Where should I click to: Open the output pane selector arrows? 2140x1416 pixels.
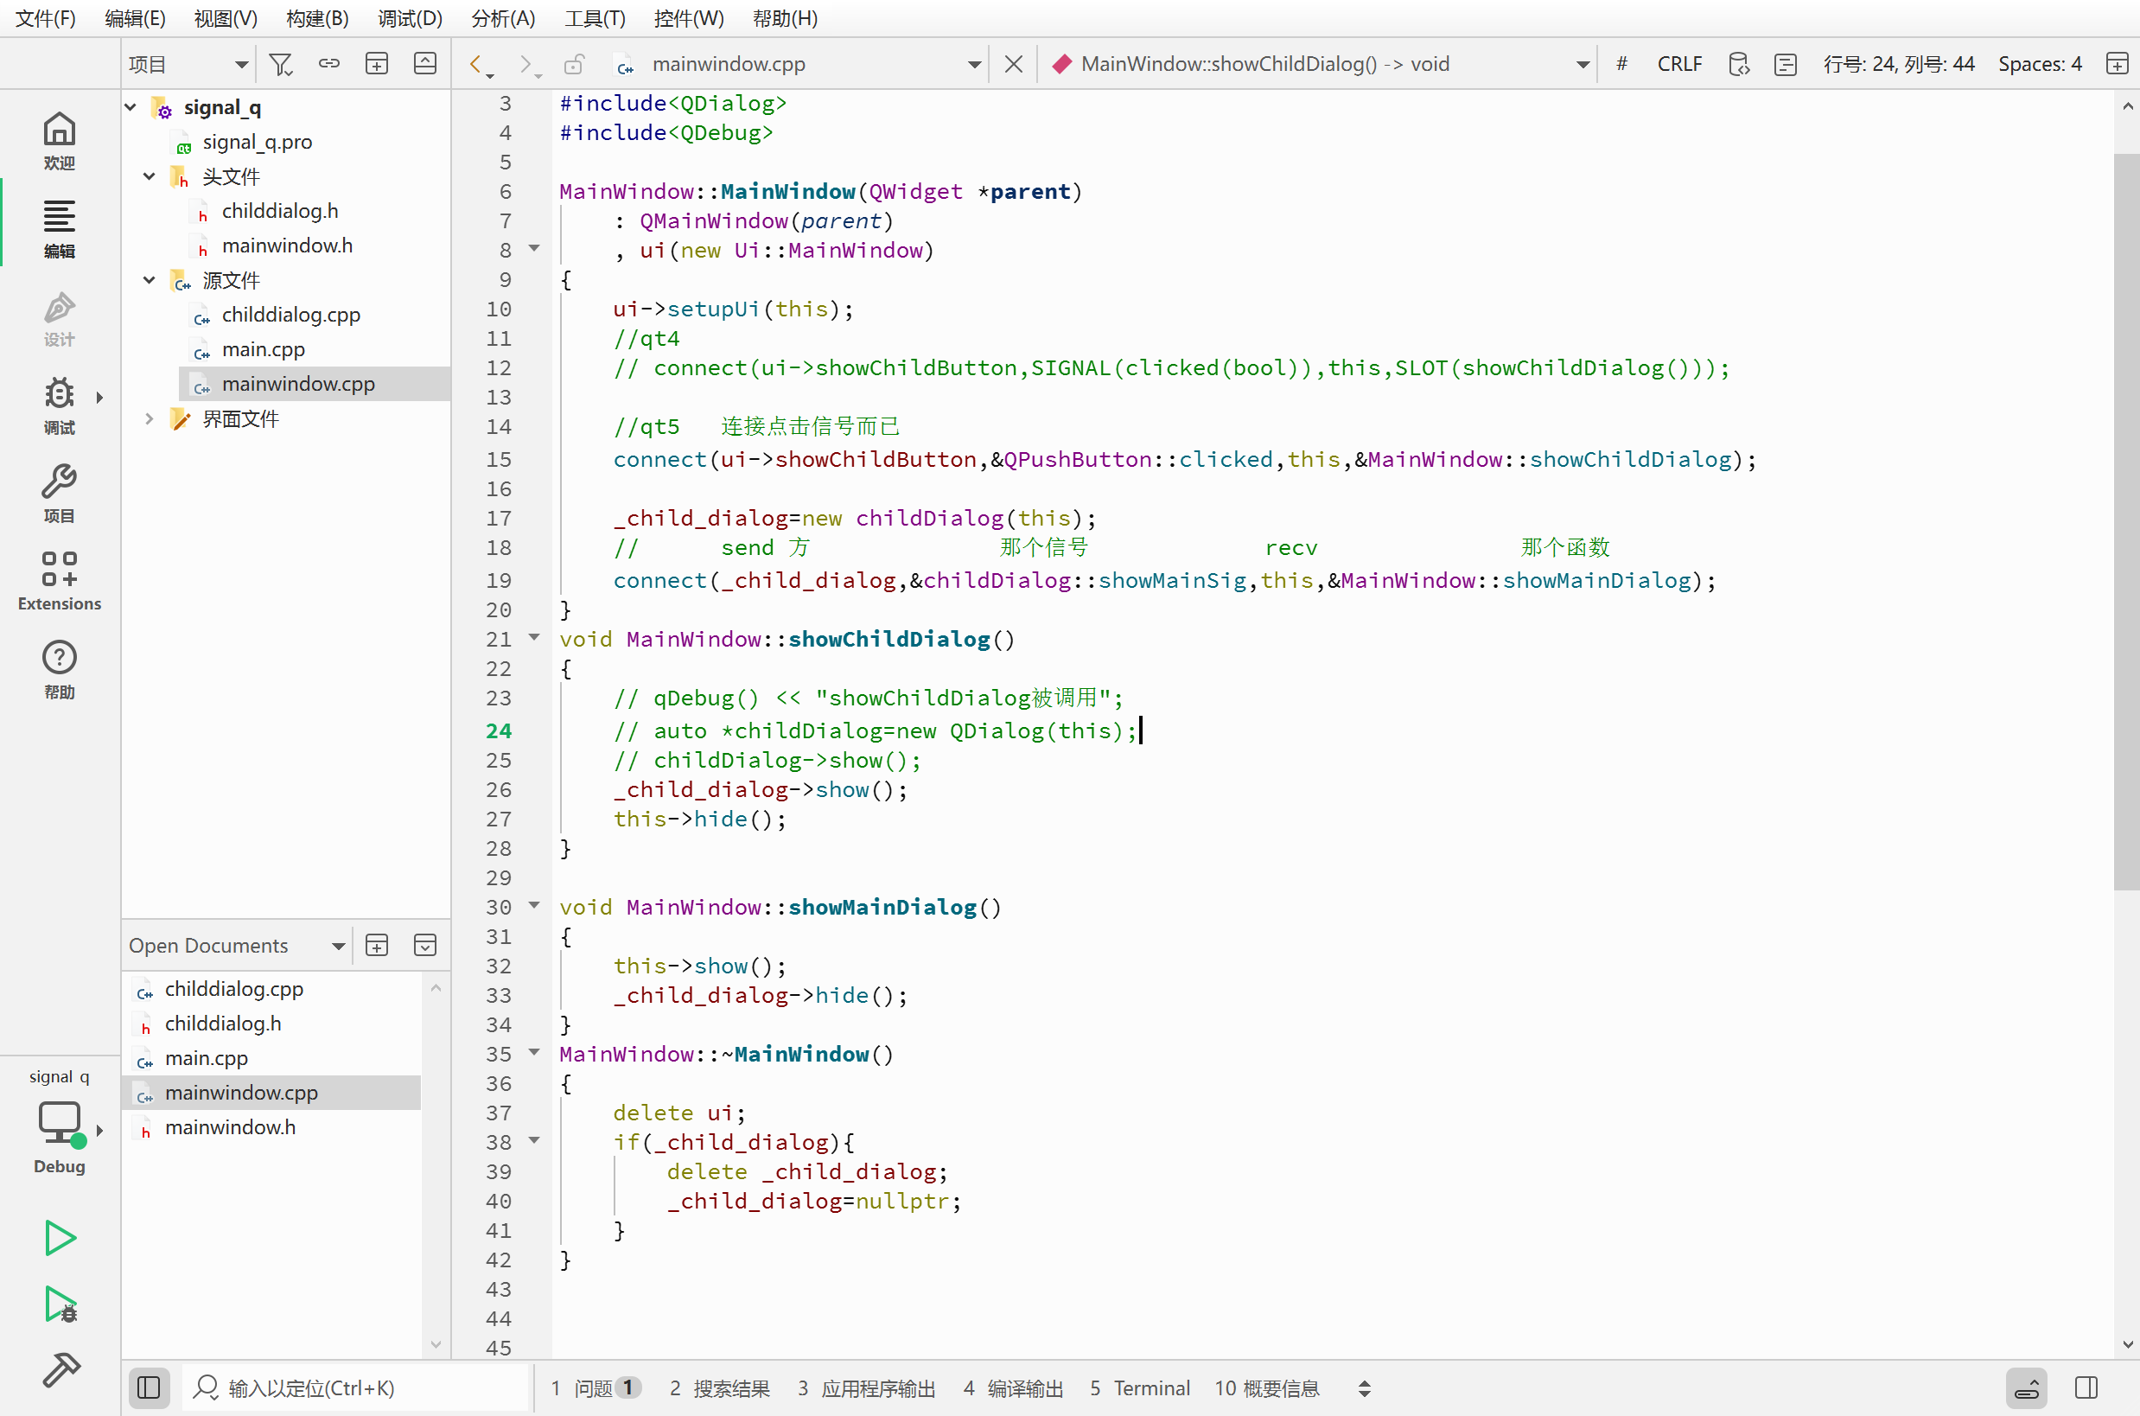pyautogui.click(x=1365, y=1388)
